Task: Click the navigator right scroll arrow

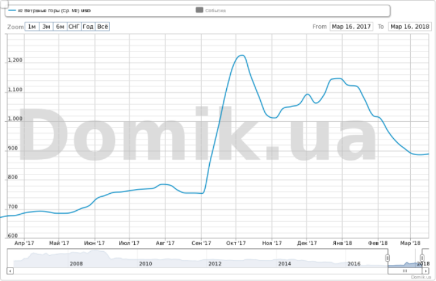Action: (x=425, y=270)
